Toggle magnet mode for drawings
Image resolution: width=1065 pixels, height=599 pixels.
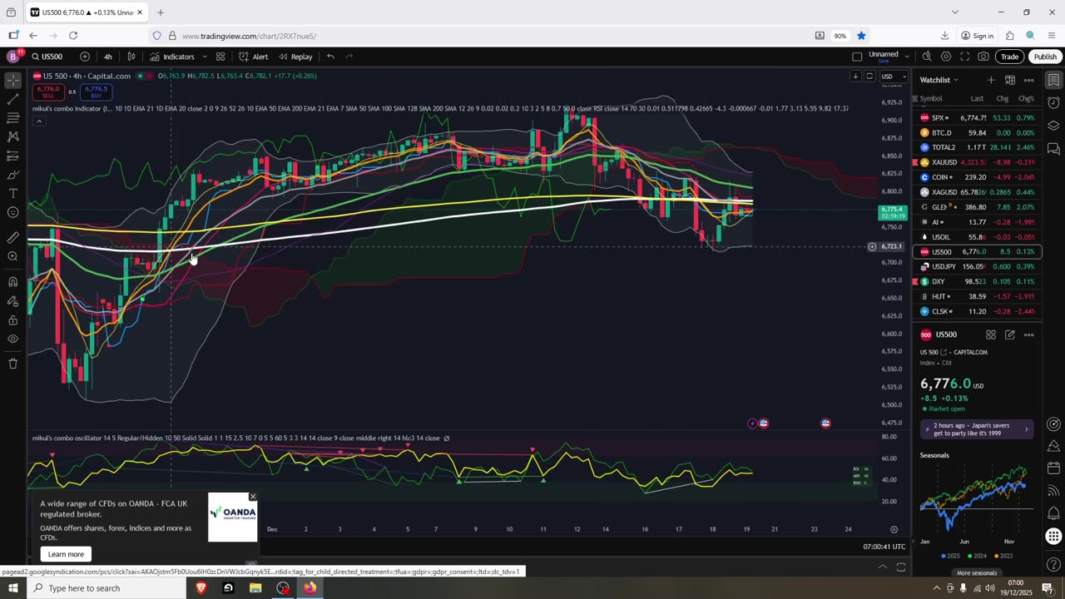[x=12, y=282]
